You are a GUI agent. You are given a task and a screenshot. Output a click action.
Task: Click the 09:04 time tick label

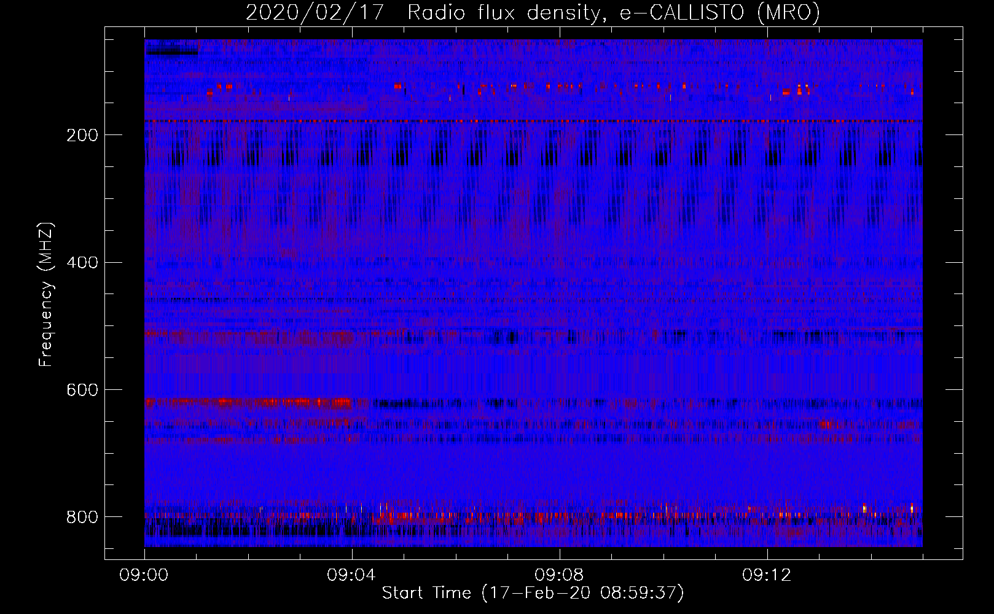pyautogui.click(x=353, y=575)
